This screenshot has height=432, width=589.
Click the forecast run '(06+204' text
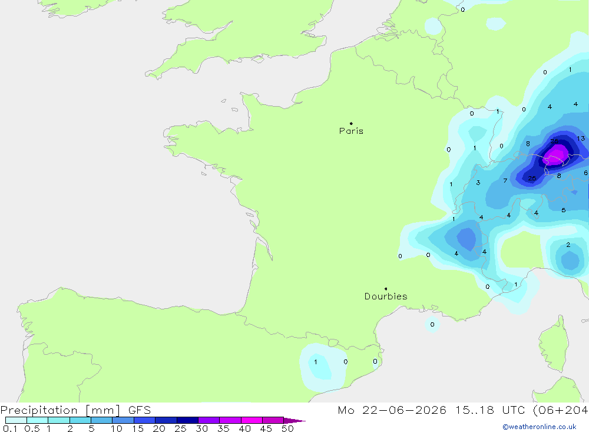561,410
